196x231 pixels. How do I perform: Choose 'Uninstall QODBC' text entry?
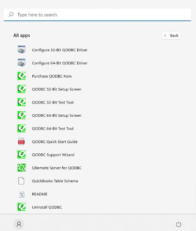47,207
